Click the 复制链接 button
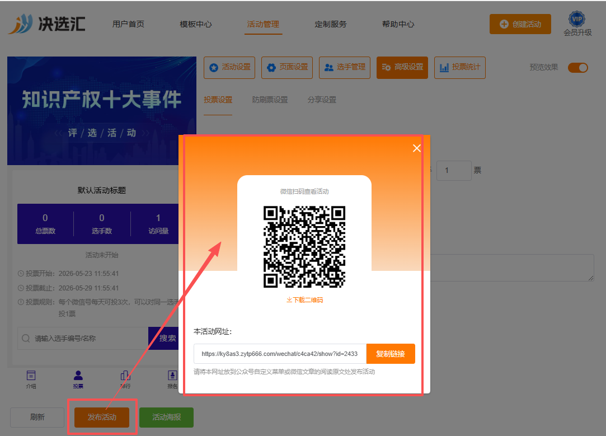The height and width of the screenshot is (436, 606). coord(391,354)
